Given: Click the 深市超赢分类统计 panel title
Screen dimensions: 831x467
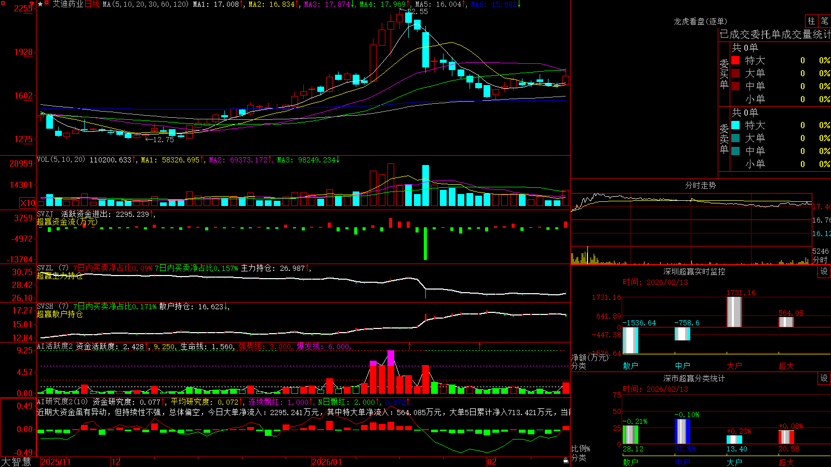Looking at the screenshot, I should 694,378.
